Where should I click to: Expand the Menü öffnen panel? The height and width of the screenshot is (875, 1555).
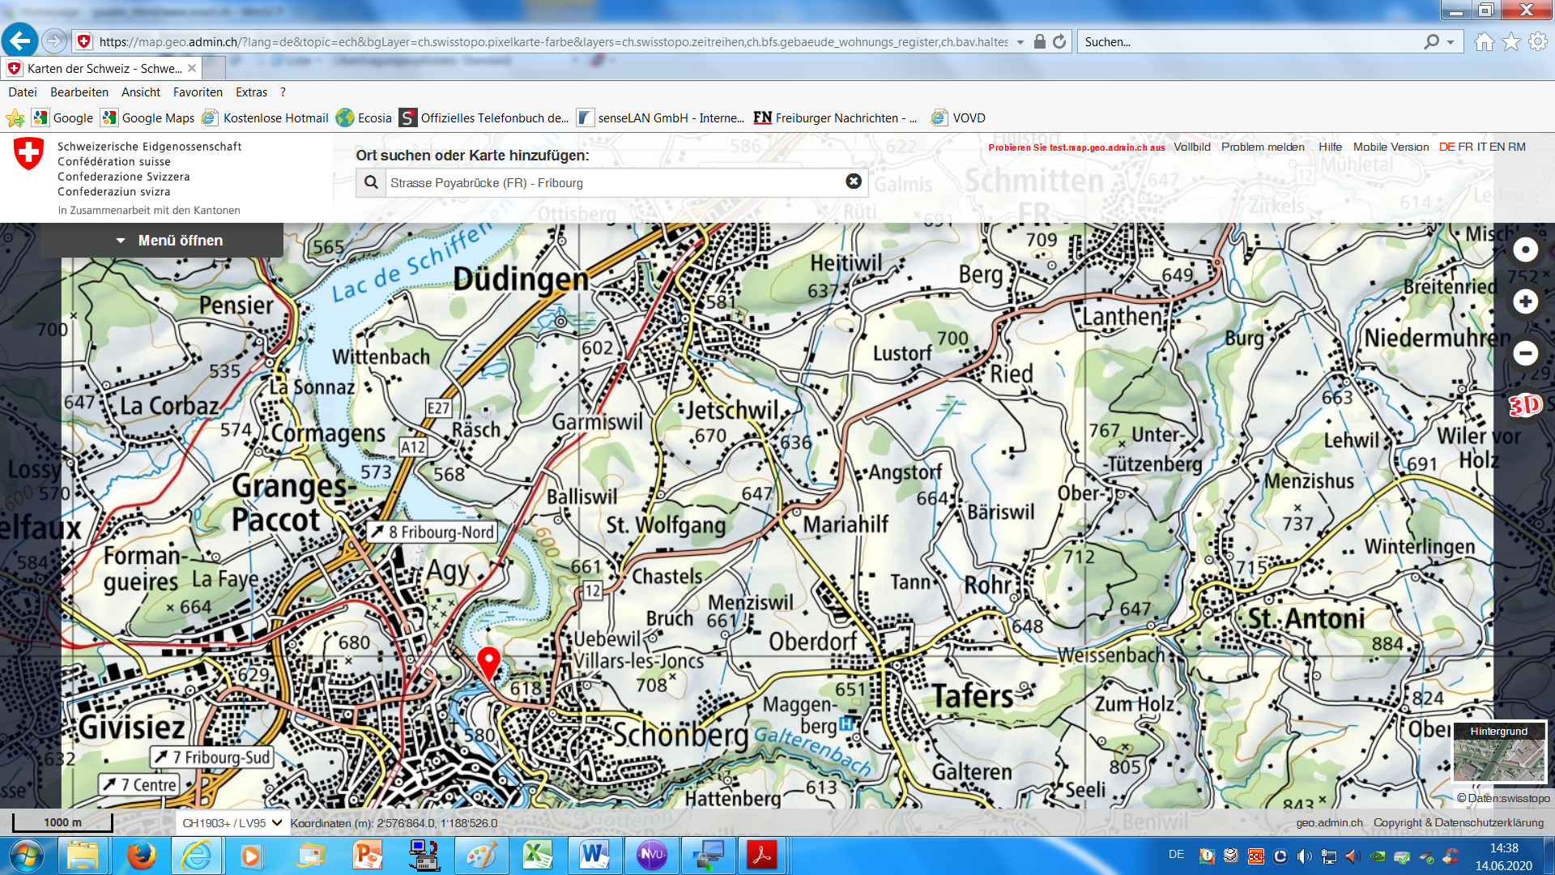(x=162, y=241)
